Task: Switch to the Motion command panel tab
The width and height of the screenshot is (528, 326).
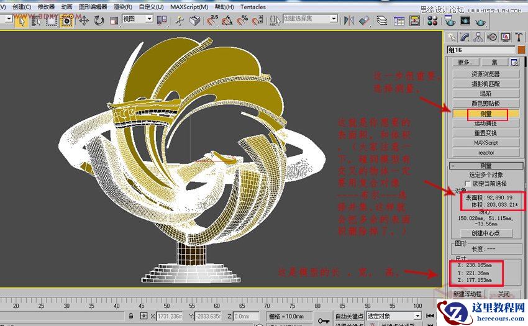Action: (493, 37)
